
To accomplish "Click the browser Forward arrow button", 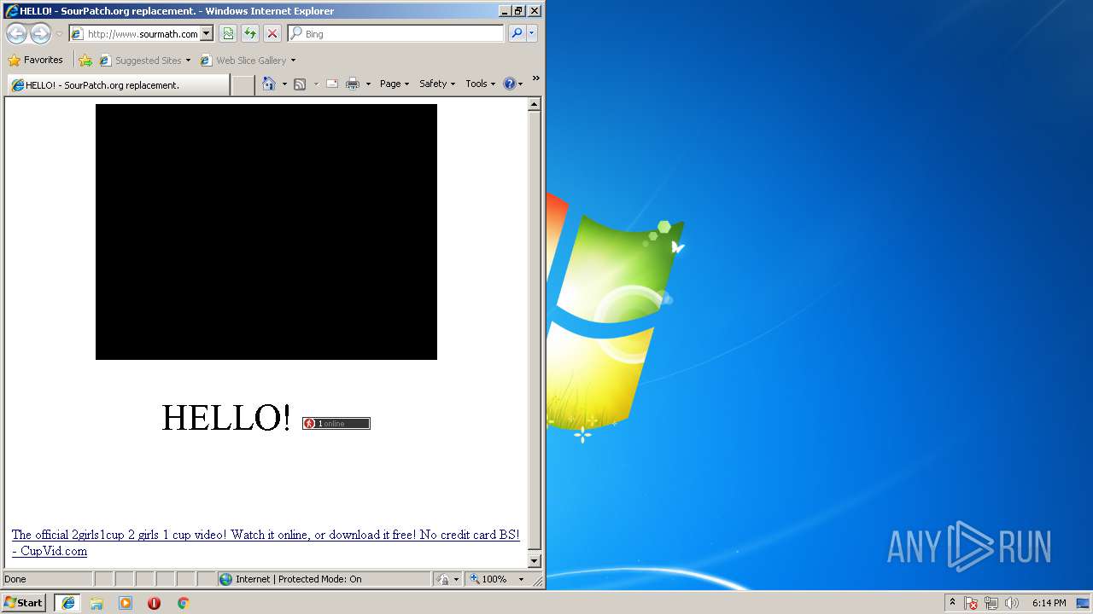I will click(x=40, y=34).
